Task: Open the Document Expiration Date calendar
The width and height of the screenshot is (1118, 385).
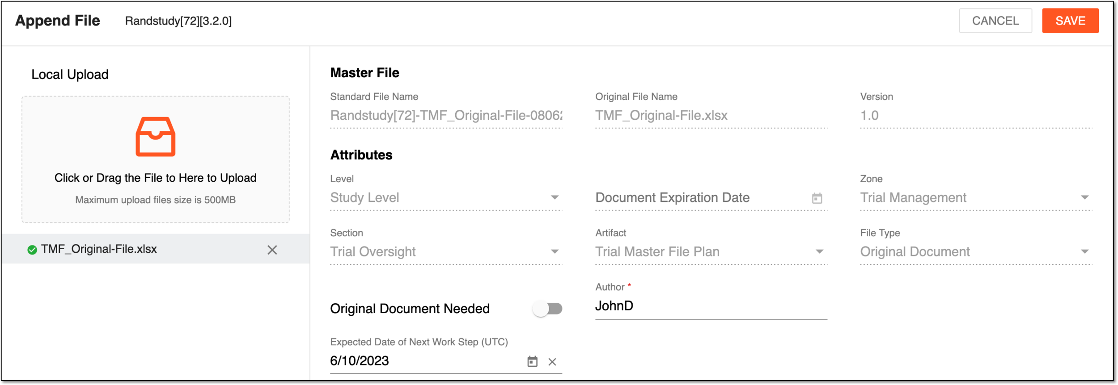Action: click(817, 198)
